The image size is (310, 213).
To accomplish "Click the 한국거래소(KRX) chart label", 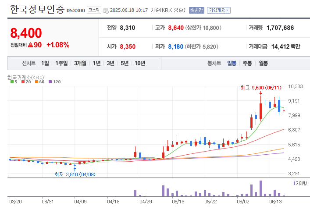I will click(26, 77).
